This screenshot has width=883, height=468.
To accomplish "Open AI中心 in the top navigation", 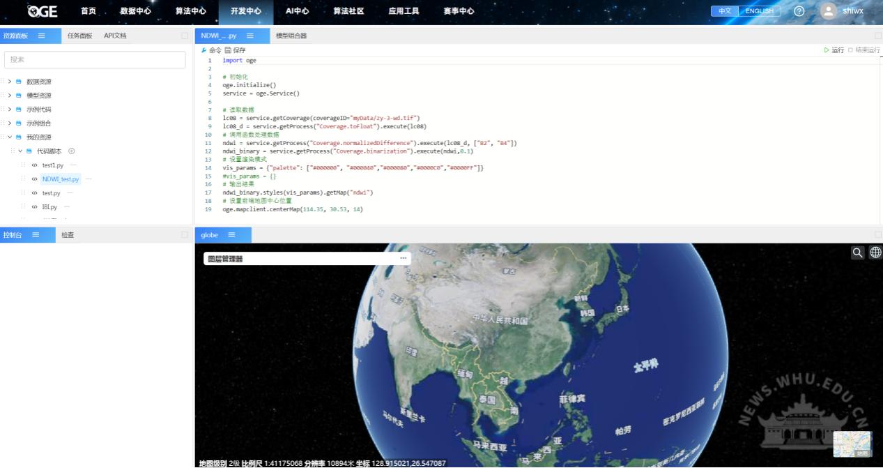I will pyautogui.click(x=298, y=11).
